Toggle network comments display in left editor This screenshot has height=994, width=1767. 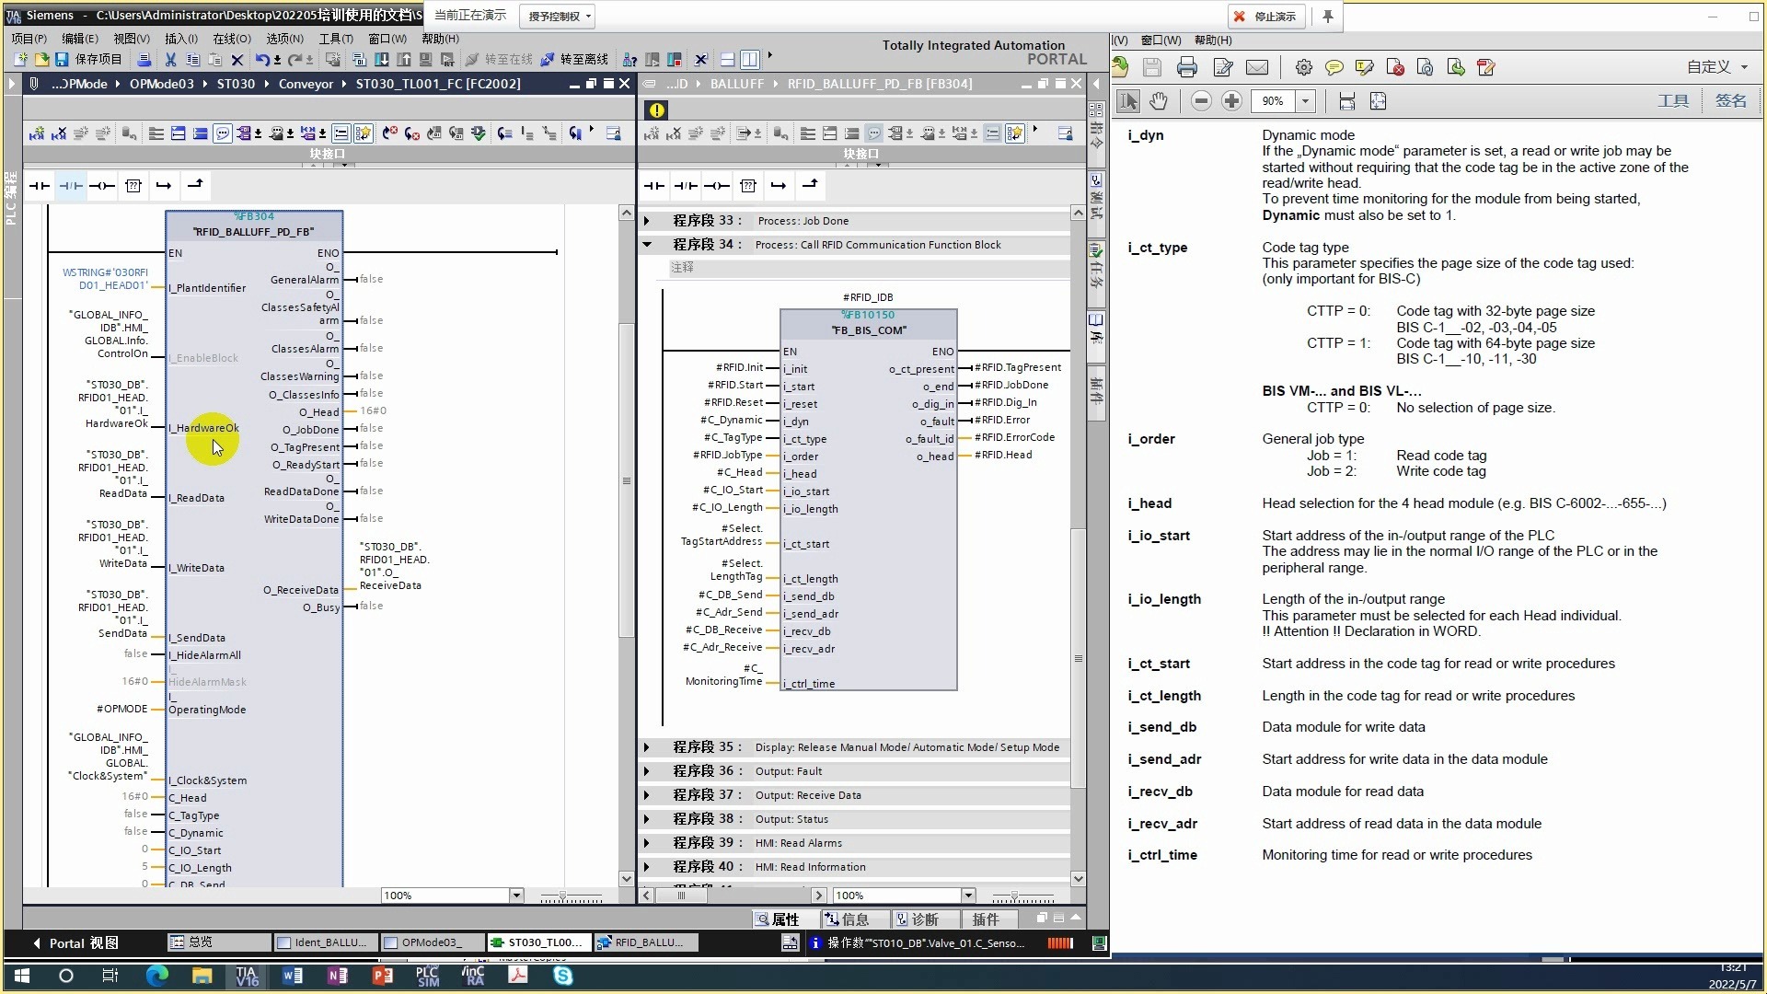click(223, 134)
